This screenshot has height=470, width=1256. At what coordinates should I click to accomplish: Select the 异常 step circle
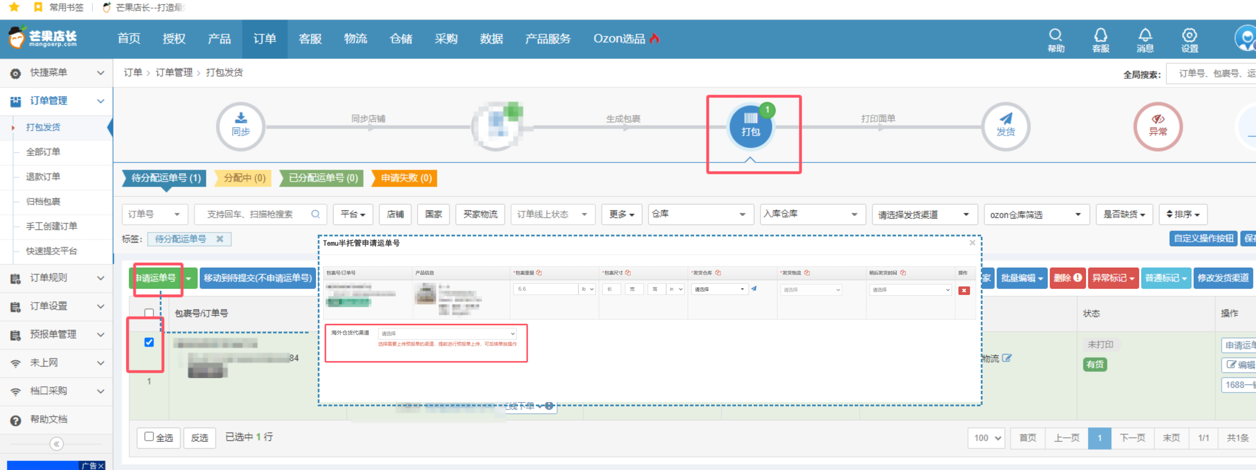click(x=1158, y=127)
